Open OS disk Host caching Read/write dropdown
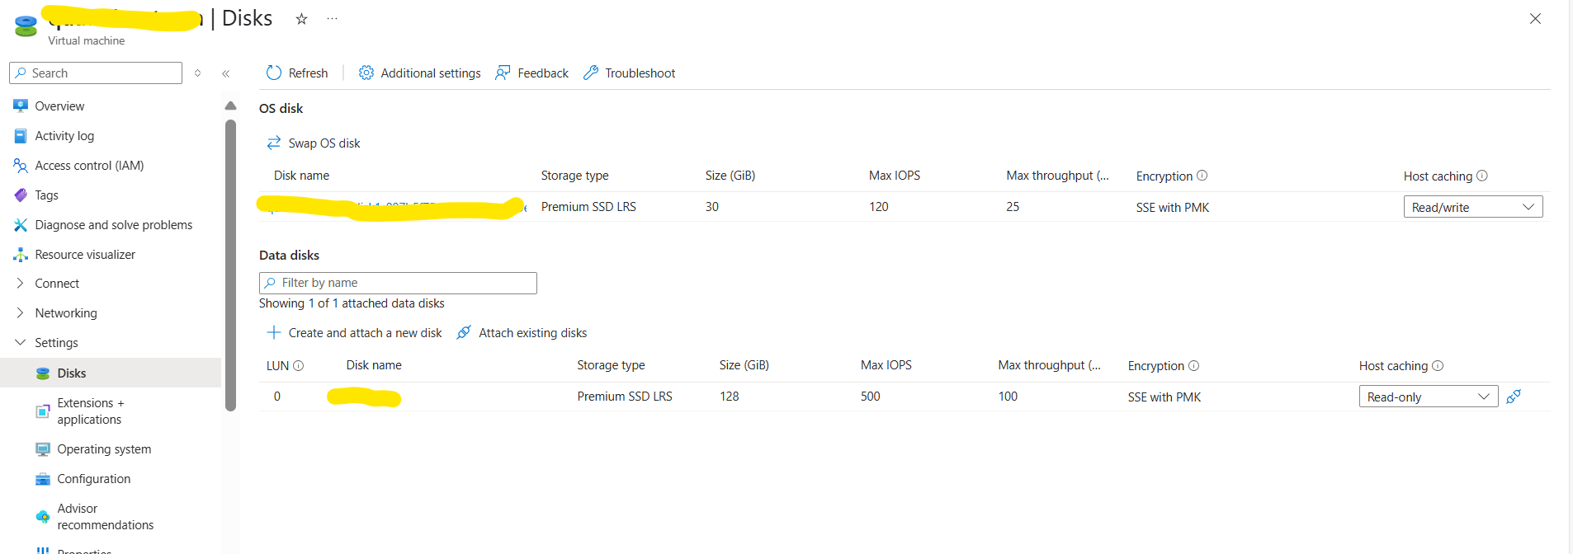This screenshot has width=1573, height=554. [x=1473, y=207]
